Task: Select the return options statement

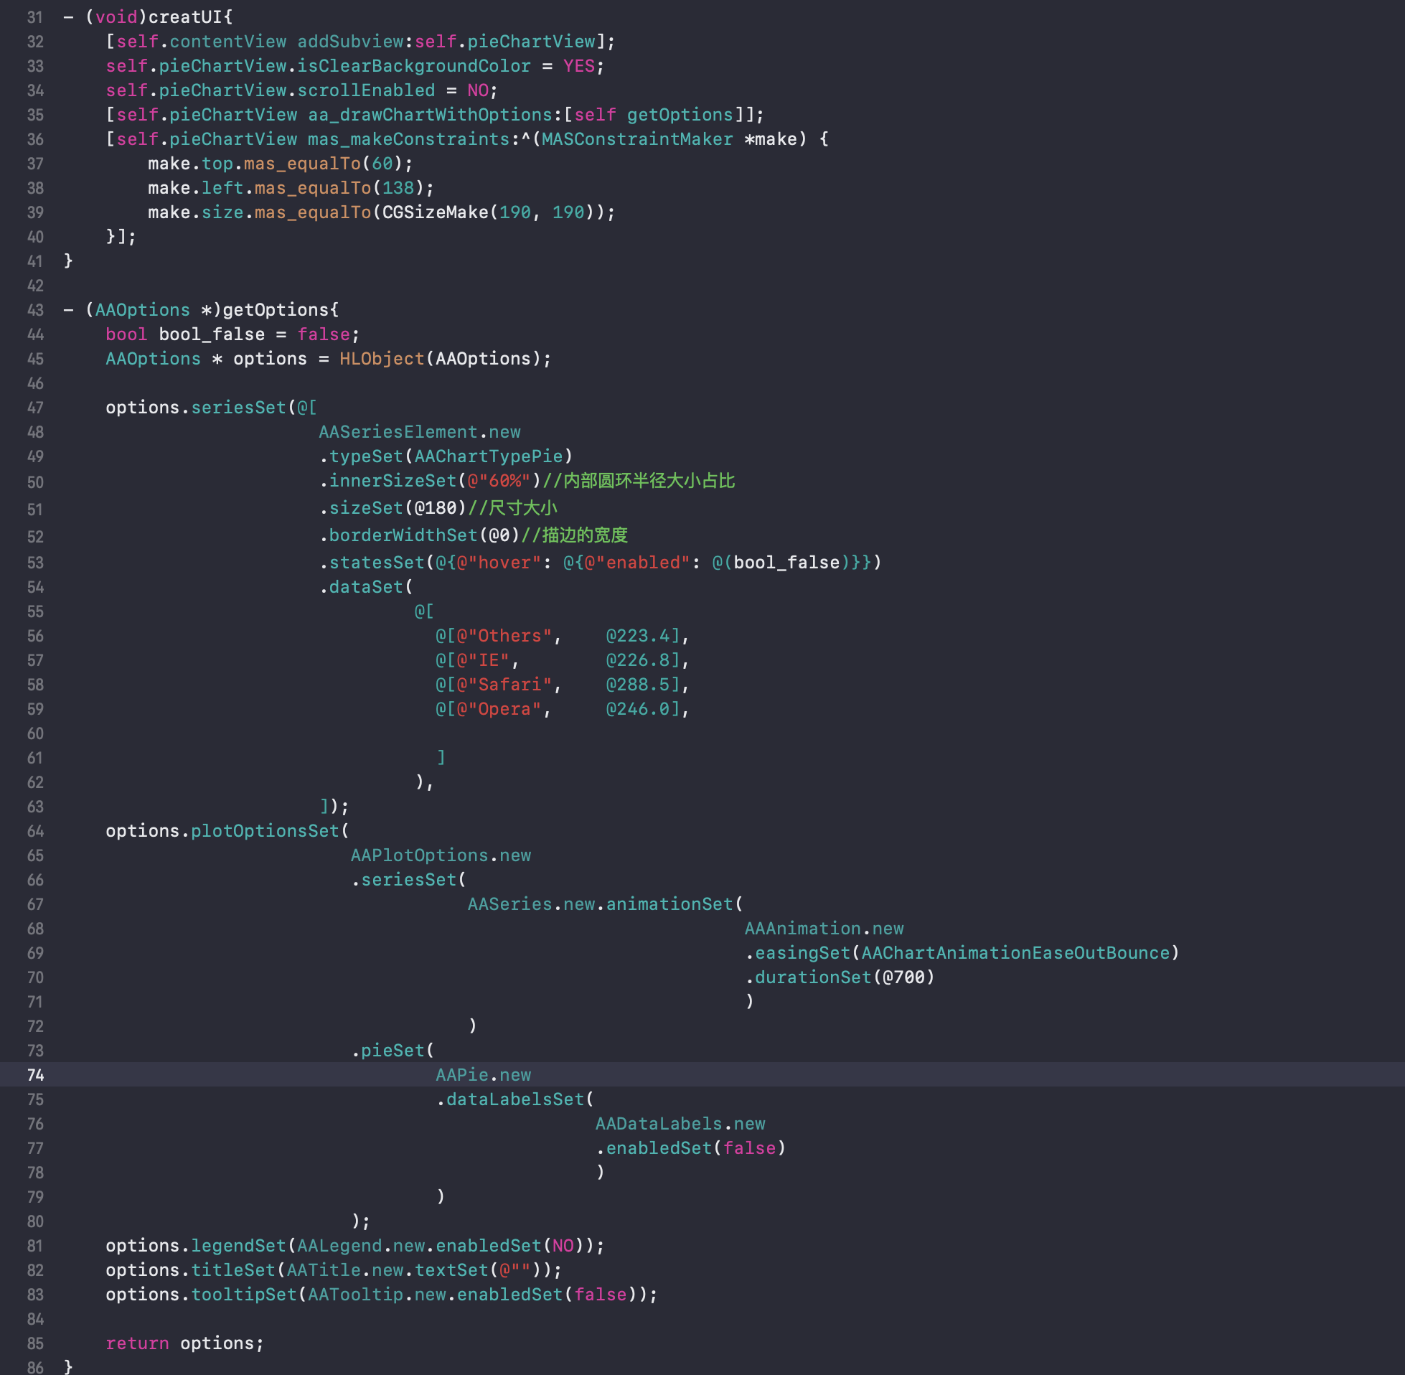Action: coord(183,1343)
